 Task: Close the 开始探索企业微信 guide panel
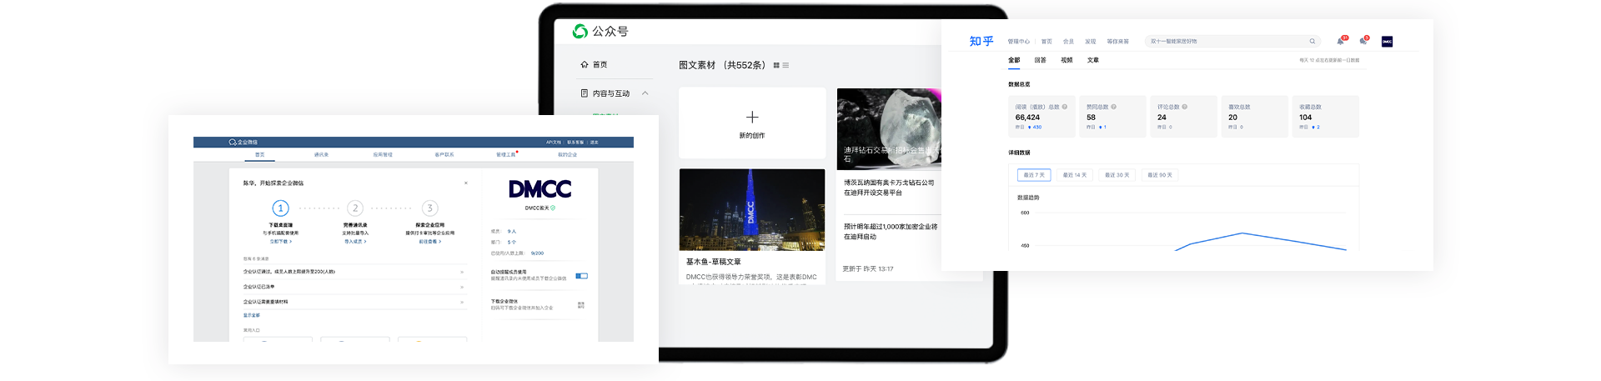click(x=466, y=183)
